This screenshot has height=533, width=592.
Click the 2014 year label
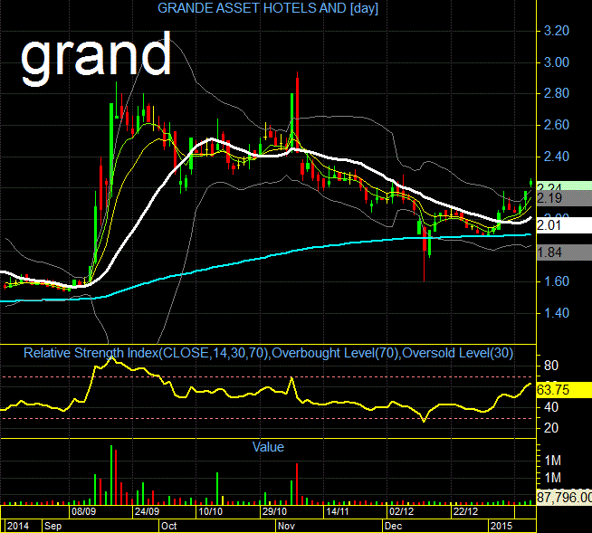pyautogui.click(x=18, y=526)
